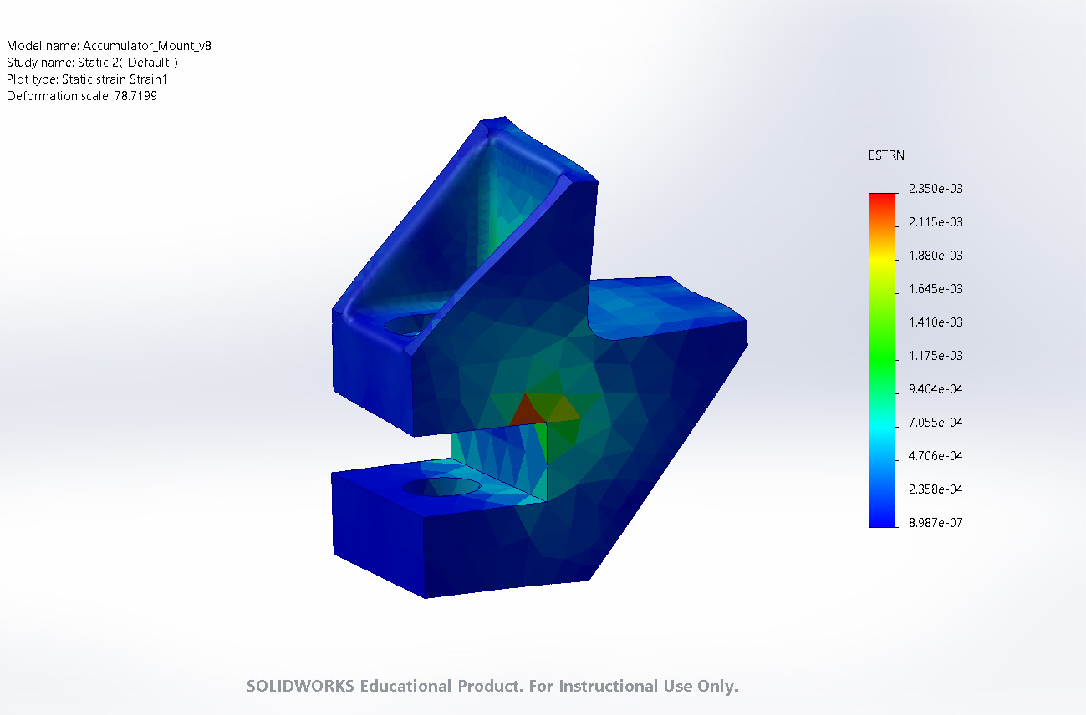Viewport: 1086px width, 715px height.
Task: Click the 1.880e-03 legend value
Action: tap(936, 256)
